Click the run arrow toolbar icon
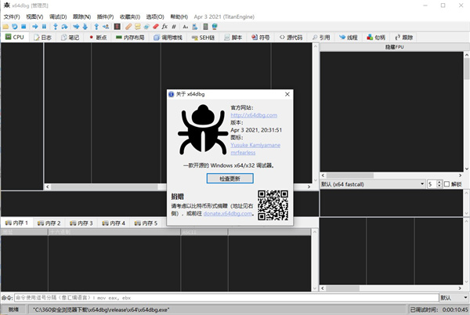Screen dimensions: 470x315 tap(34, 26)
